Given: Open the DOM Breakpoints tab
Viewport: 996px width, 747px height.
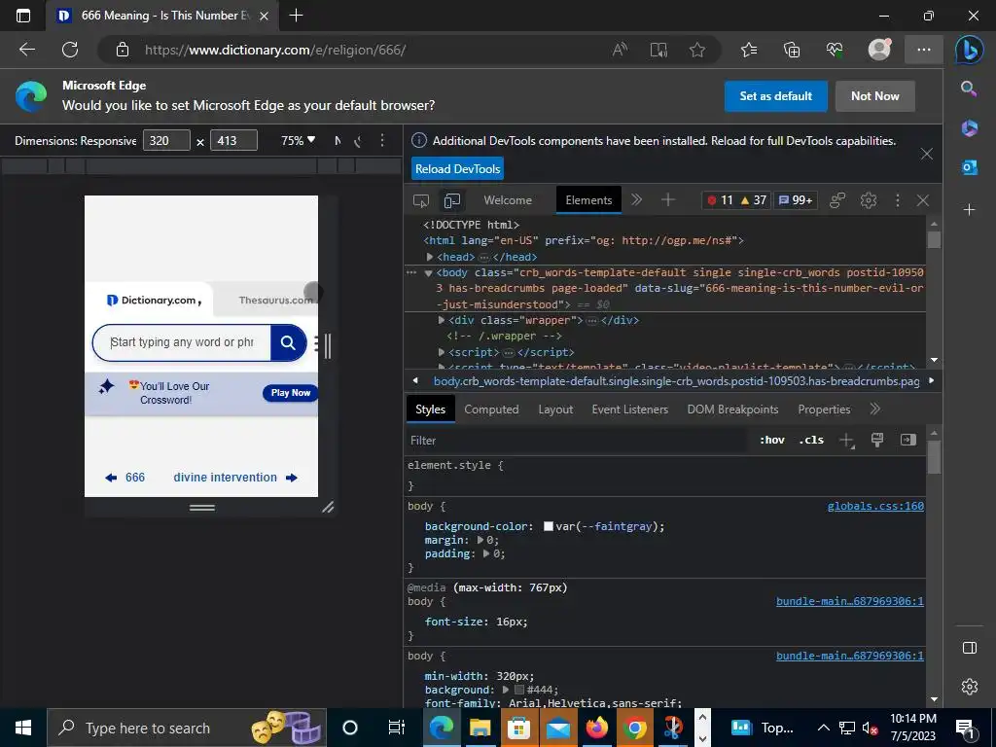Looking at the screenshot, I should pyautogui.click(x=732, y=409).
